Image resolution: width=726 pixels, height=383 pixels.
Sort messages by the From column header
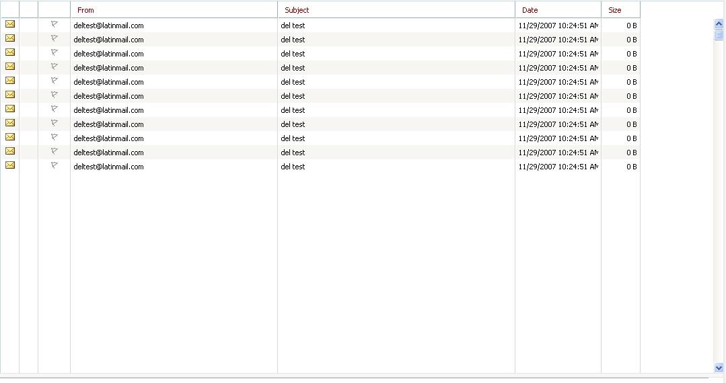coord(86,10)
